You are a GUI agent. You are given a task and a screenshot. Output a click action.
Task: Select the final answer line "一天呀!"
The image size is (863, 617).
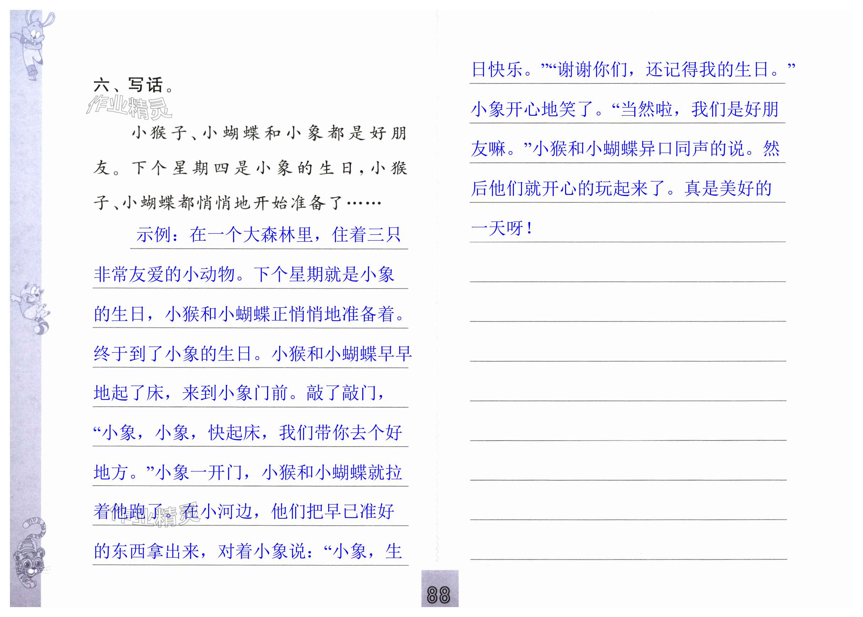point(501,228)
